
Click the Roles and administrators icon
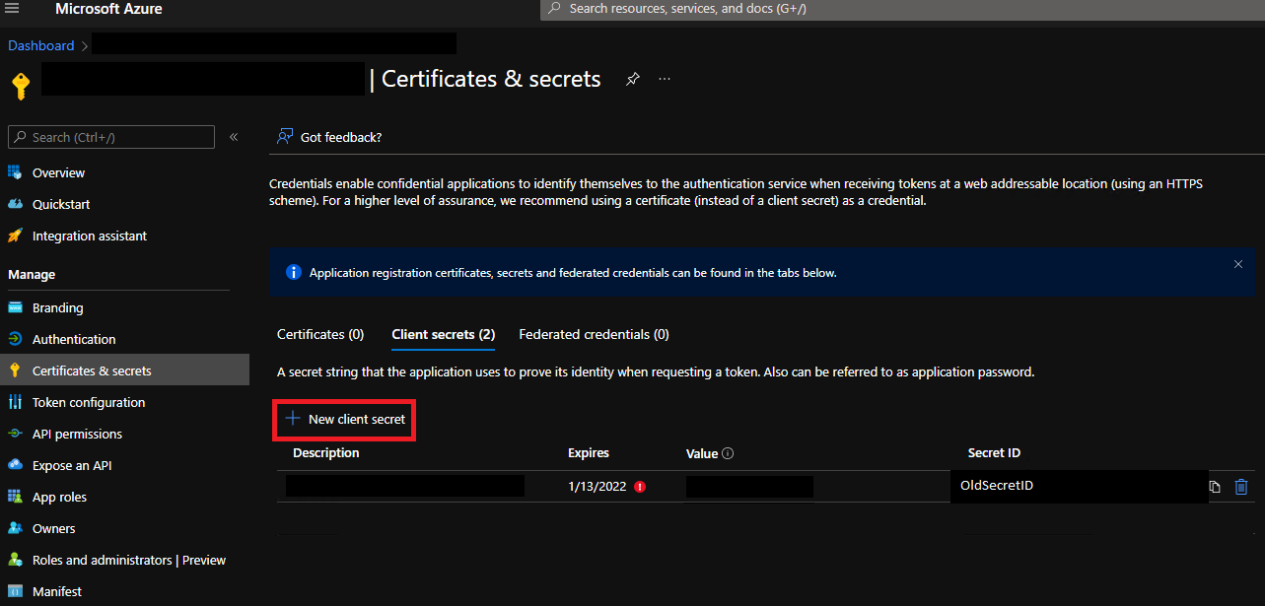[x=15, y=560]
